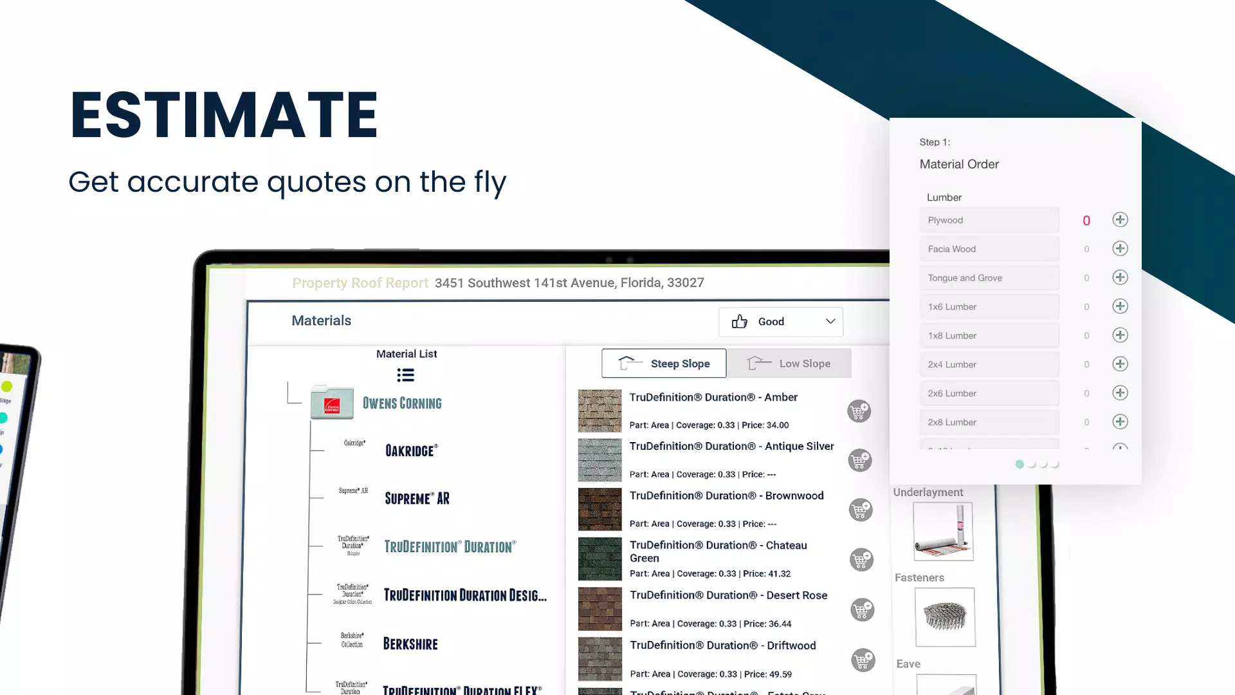Click the red Plywood quantity value
Viewport: 1235px width, 695px height.
click(1086, 221)
